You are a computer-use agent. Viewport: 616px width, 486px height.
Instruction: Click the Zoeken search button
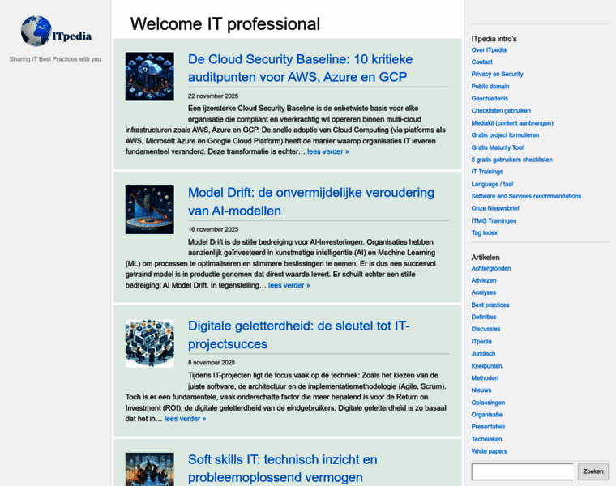[x=593, y=471]
